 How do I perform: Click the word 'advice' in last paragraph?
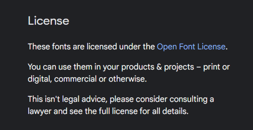[97, 99]
